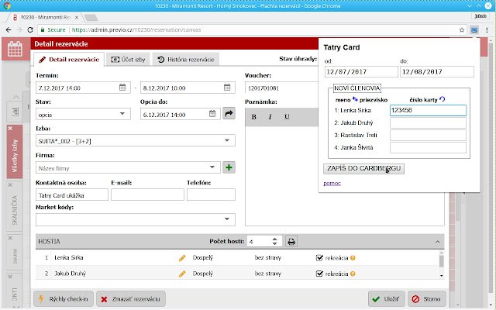
Task: Open Chrome's three-dot menu
Action: (x=487, y=29)
